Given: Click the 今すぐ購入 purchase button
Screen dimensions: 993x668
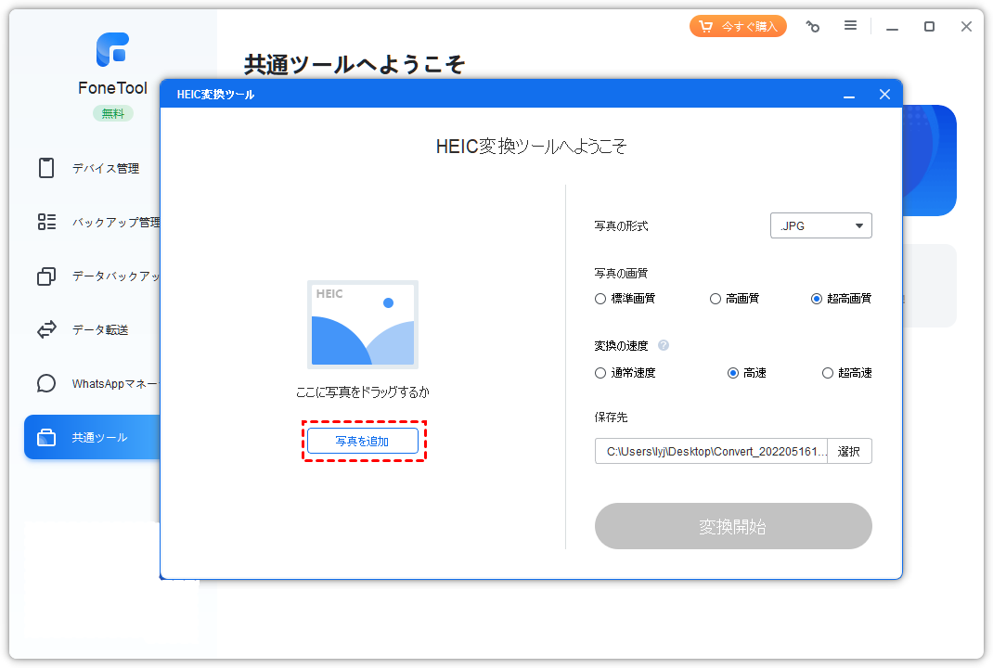Looking at the screenshot, I should click(738, 26).
